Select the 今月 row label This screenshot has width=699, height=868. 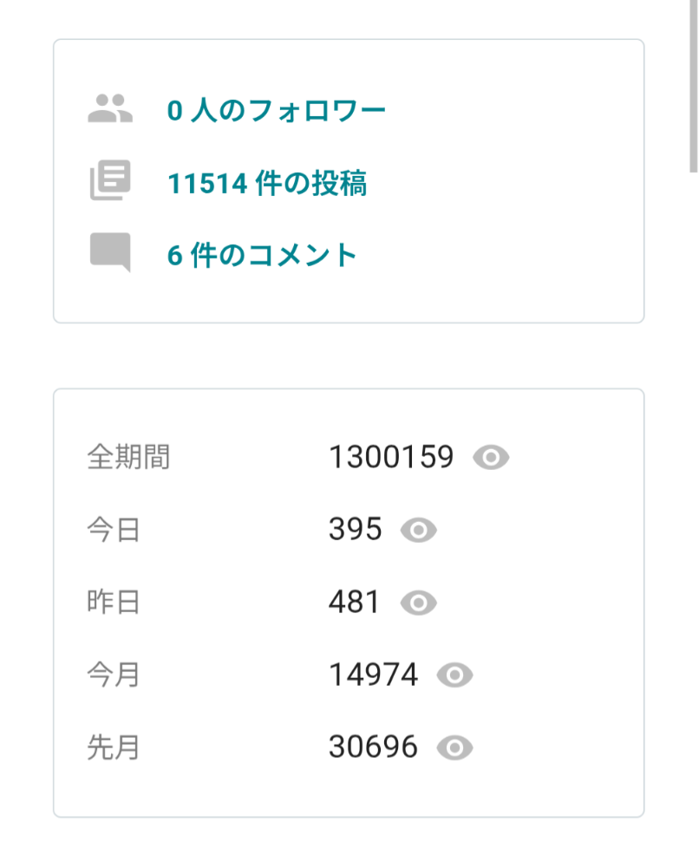(x=114, y=675)
